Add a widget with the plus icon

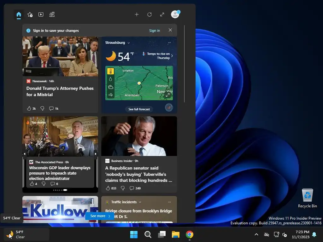pos(137,14)
